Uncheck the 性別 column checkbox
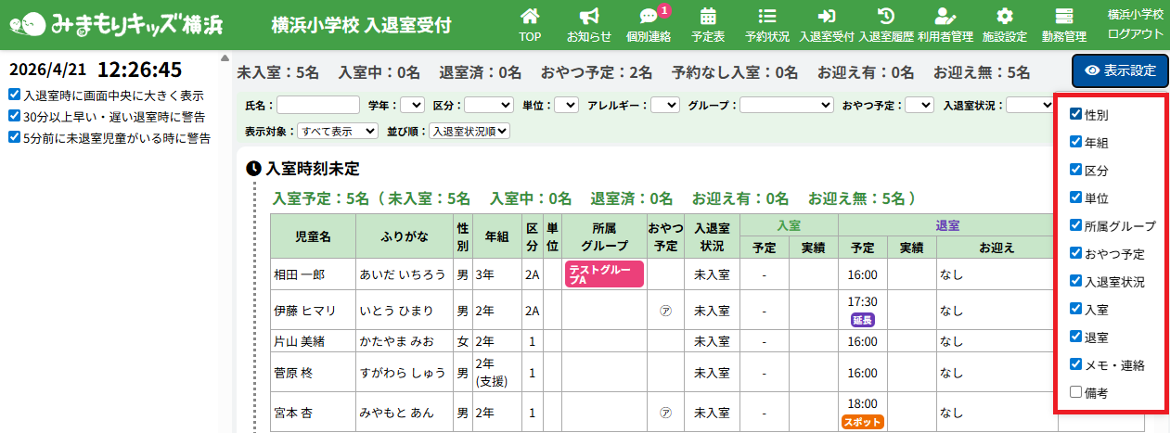 coord(1076,115)
